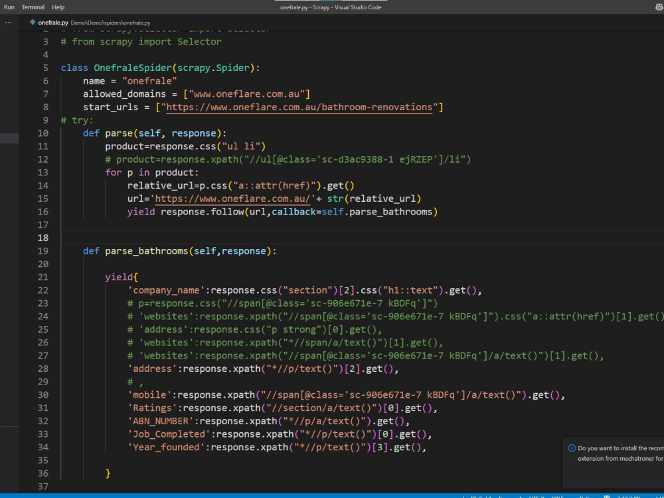The height and width of the screenshot is (498, 664).
Task: Click the parse method name on line 10
Action: pos(119,133)
